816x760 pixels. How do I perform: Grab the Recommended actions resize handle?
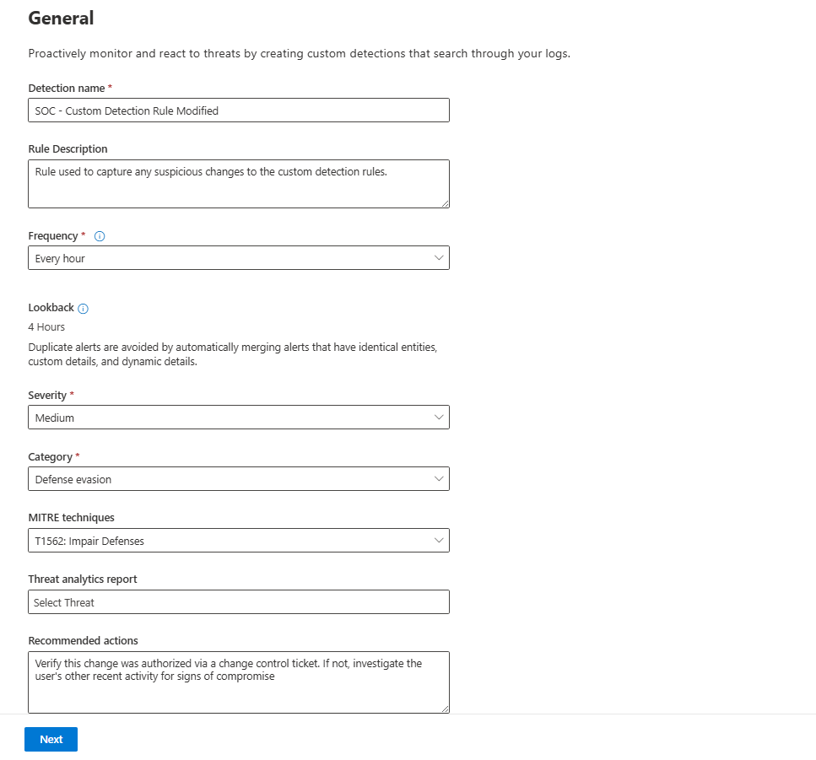444,708
